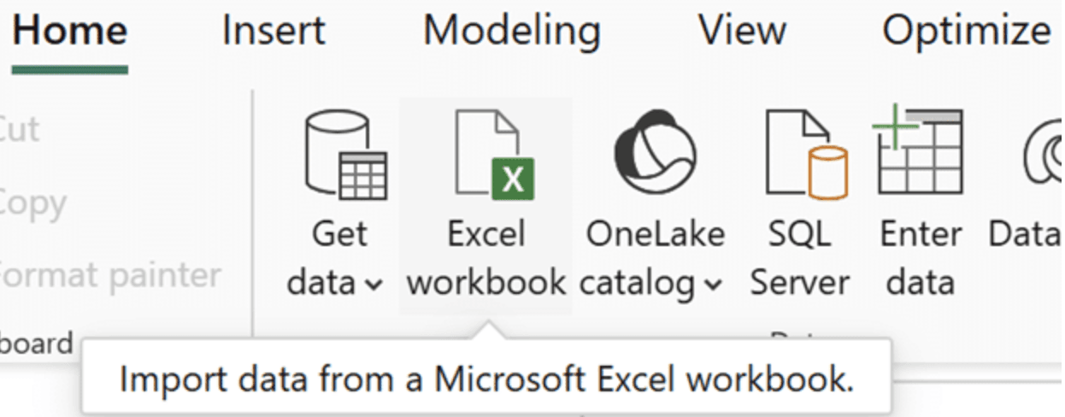Activate the Format painter command
Viewport: 1065px width, 417px height.
(x=109, y=275)
